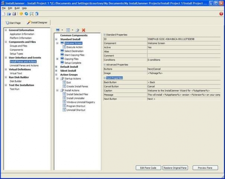The width and height of the screenshot is (225, 179).
Task: Collapse the General Information section
Action: click(x=6, y=30)
